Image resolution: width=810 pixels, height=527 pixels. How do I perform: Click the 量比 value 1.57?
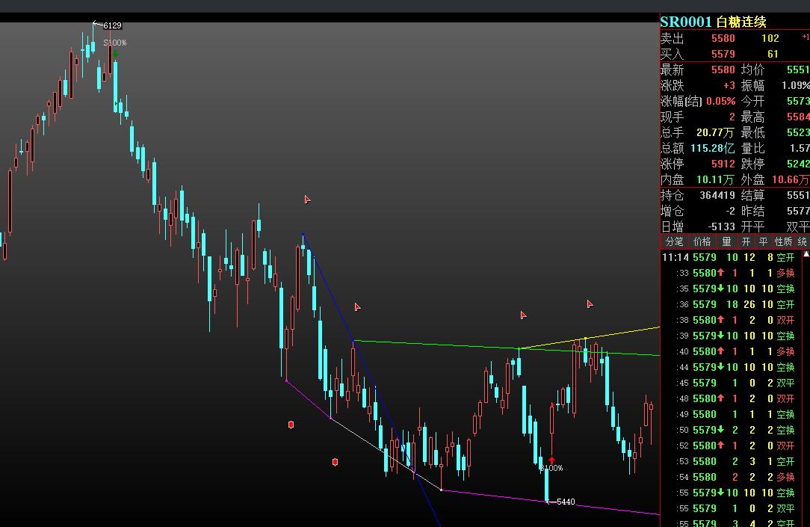point(800,148)
